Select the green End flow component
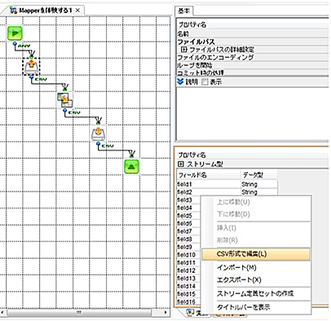The width and height of the screenshot is (331, 321). point(131,166)
